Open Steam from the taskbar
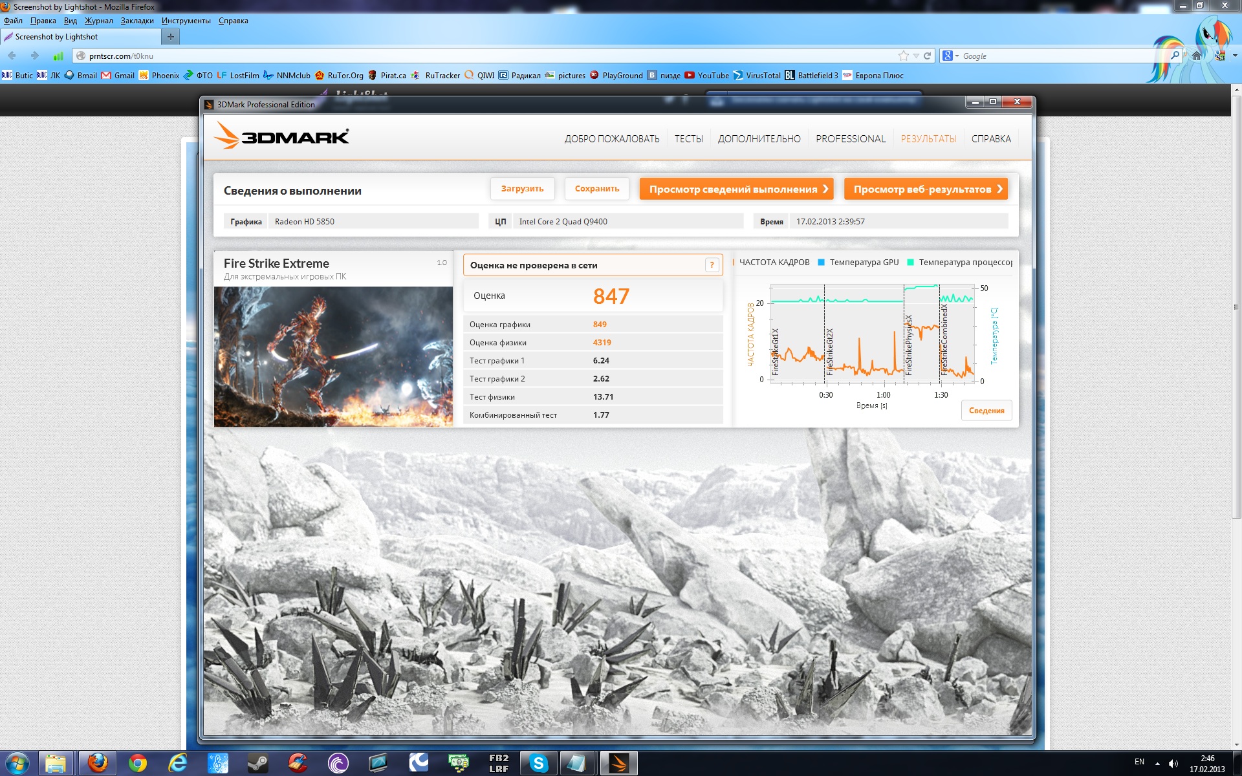This screenshot has width=1242, height=776. (x=257, y=763)
